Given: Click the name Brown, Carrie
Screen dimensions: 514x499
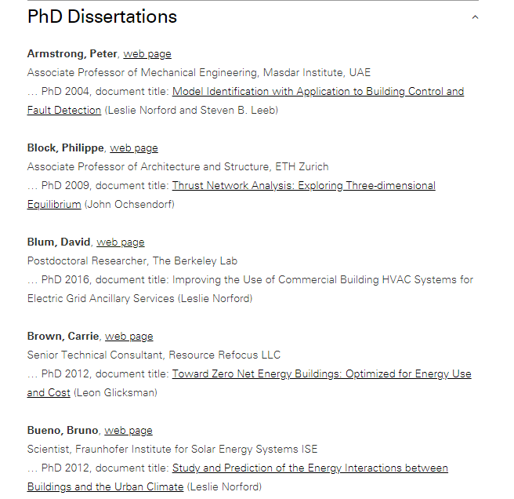Looking at the screenshot, I should 63,337.
